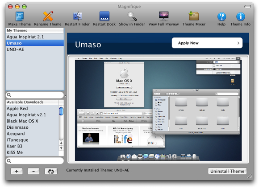Click the Umaso theme preview thumbnail

click(158, 109)
